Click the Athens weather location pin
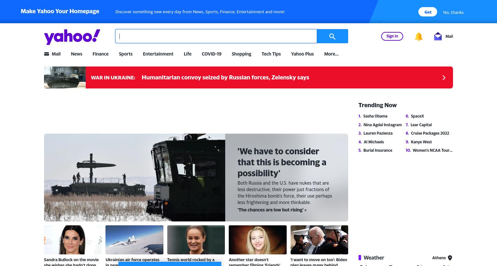497x266 pixels. click(x=450, y=258)
